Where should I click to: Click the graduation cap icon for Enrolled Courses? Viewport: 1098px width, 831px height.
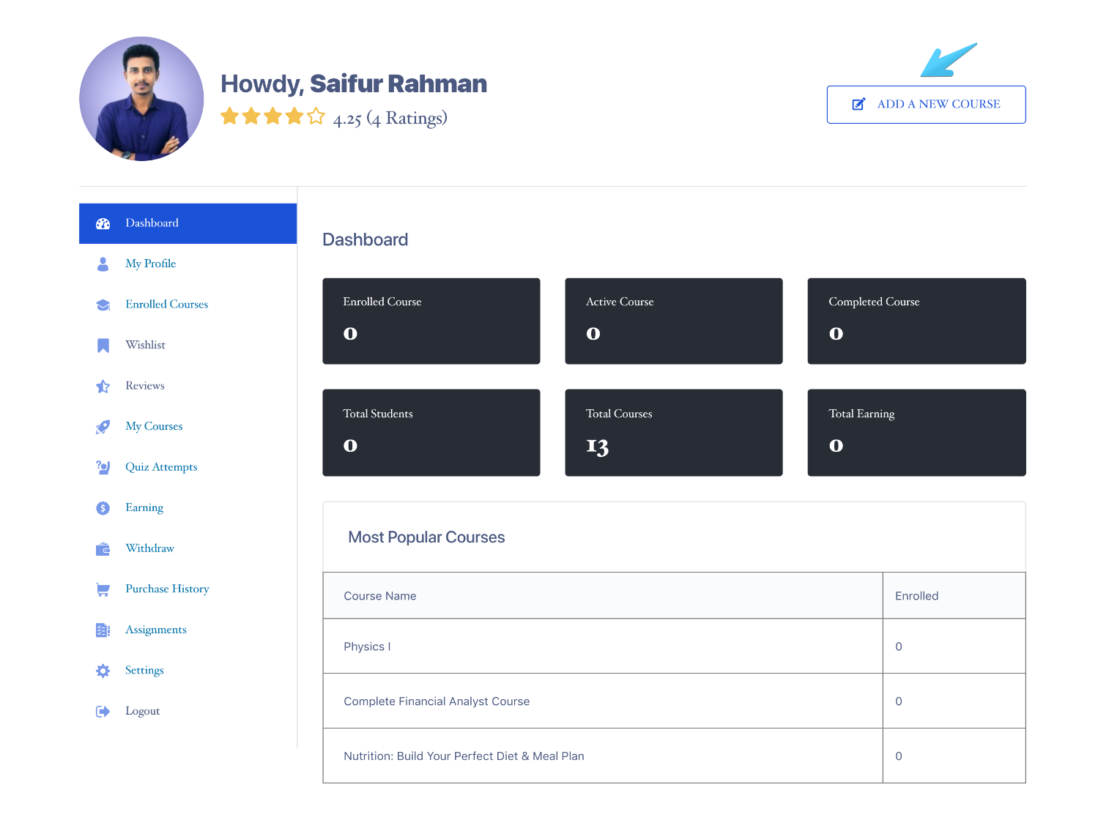click(x=103, y=305)
